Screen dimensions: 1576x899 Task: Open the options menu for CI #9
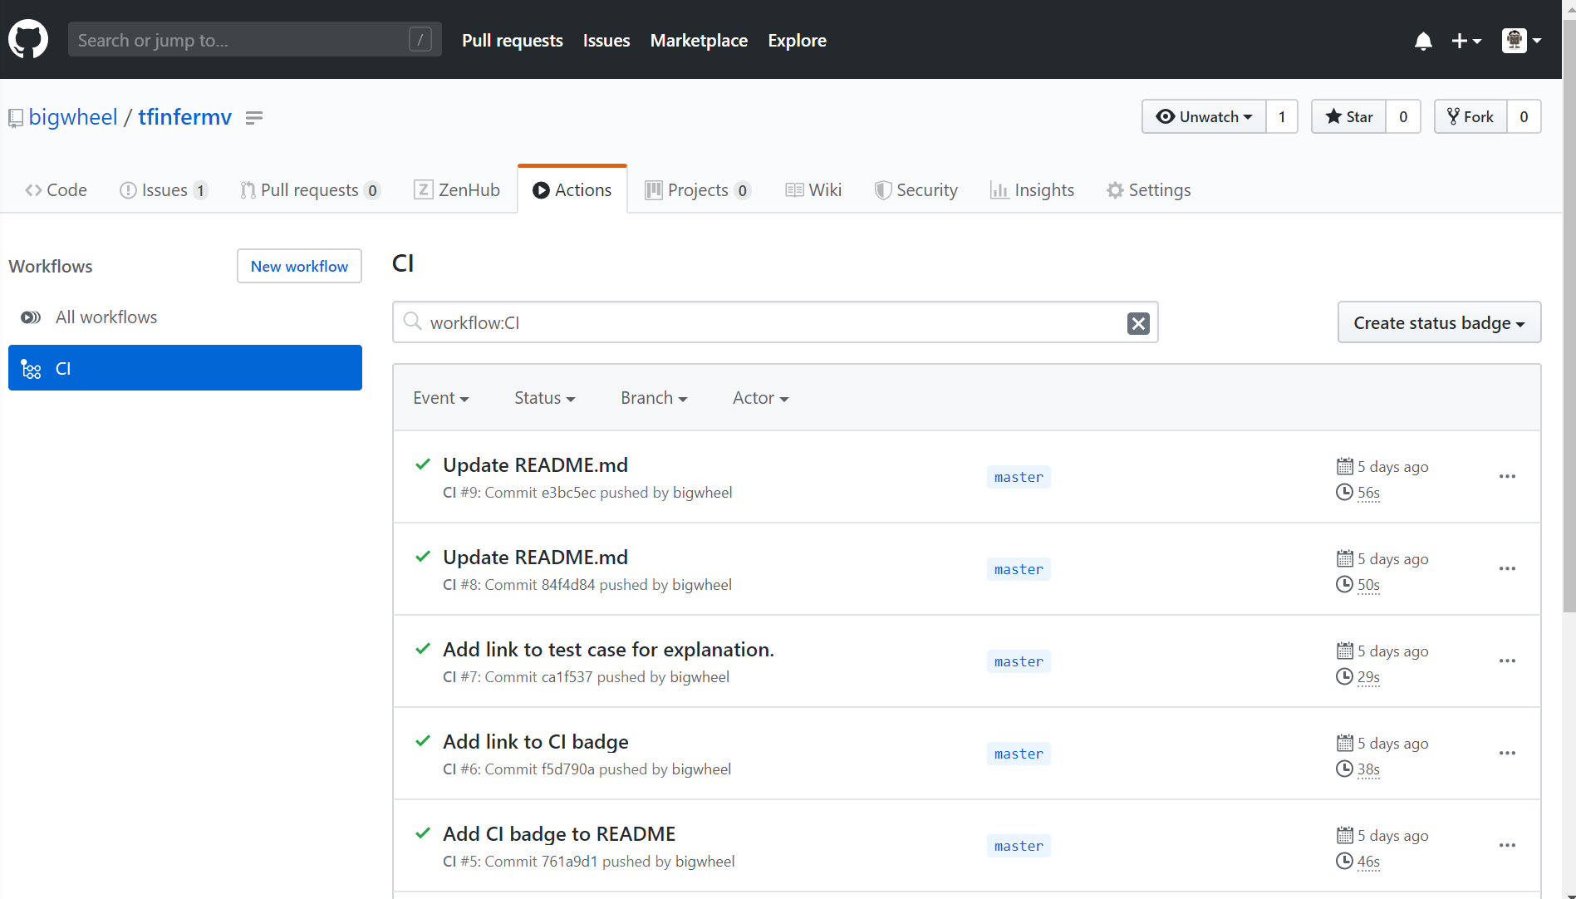tap(1507, 477)
